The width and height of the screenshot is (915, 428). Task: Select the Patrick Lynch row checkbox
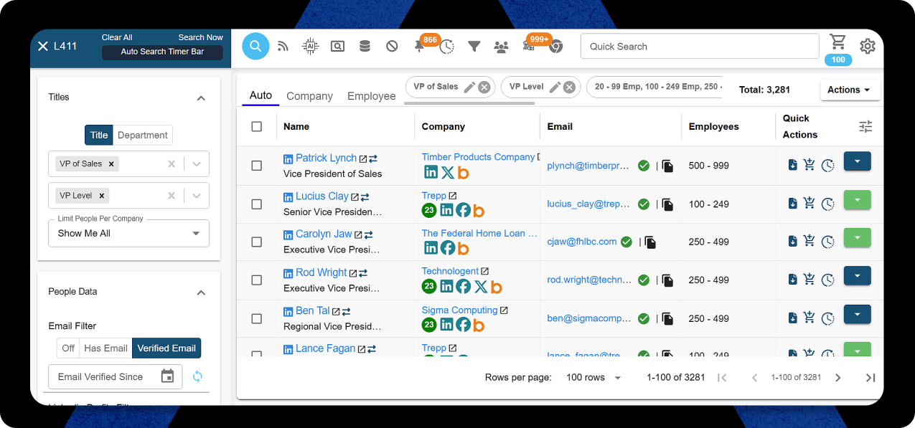pyautogui.click(x=256, y=166)
